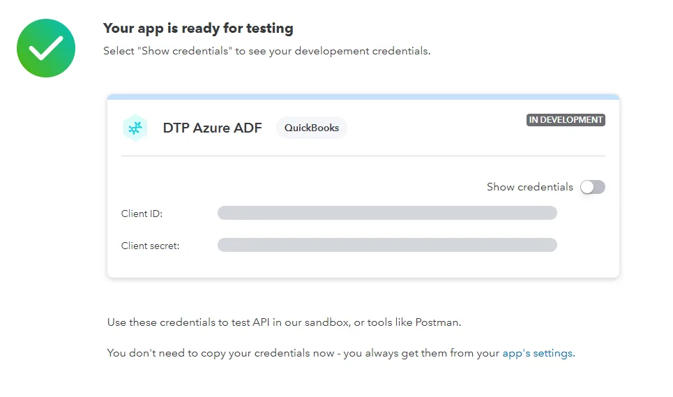This screenshot has width=673, height=397.
Task: Select the masked Client ID field
Action: pyautogui.click(x=387, y=213)
